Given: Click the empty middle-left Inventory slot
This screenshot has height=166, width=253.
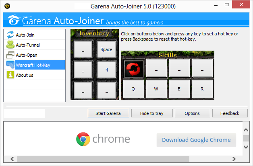Looking at the screenshot, I should pos(83,70).
